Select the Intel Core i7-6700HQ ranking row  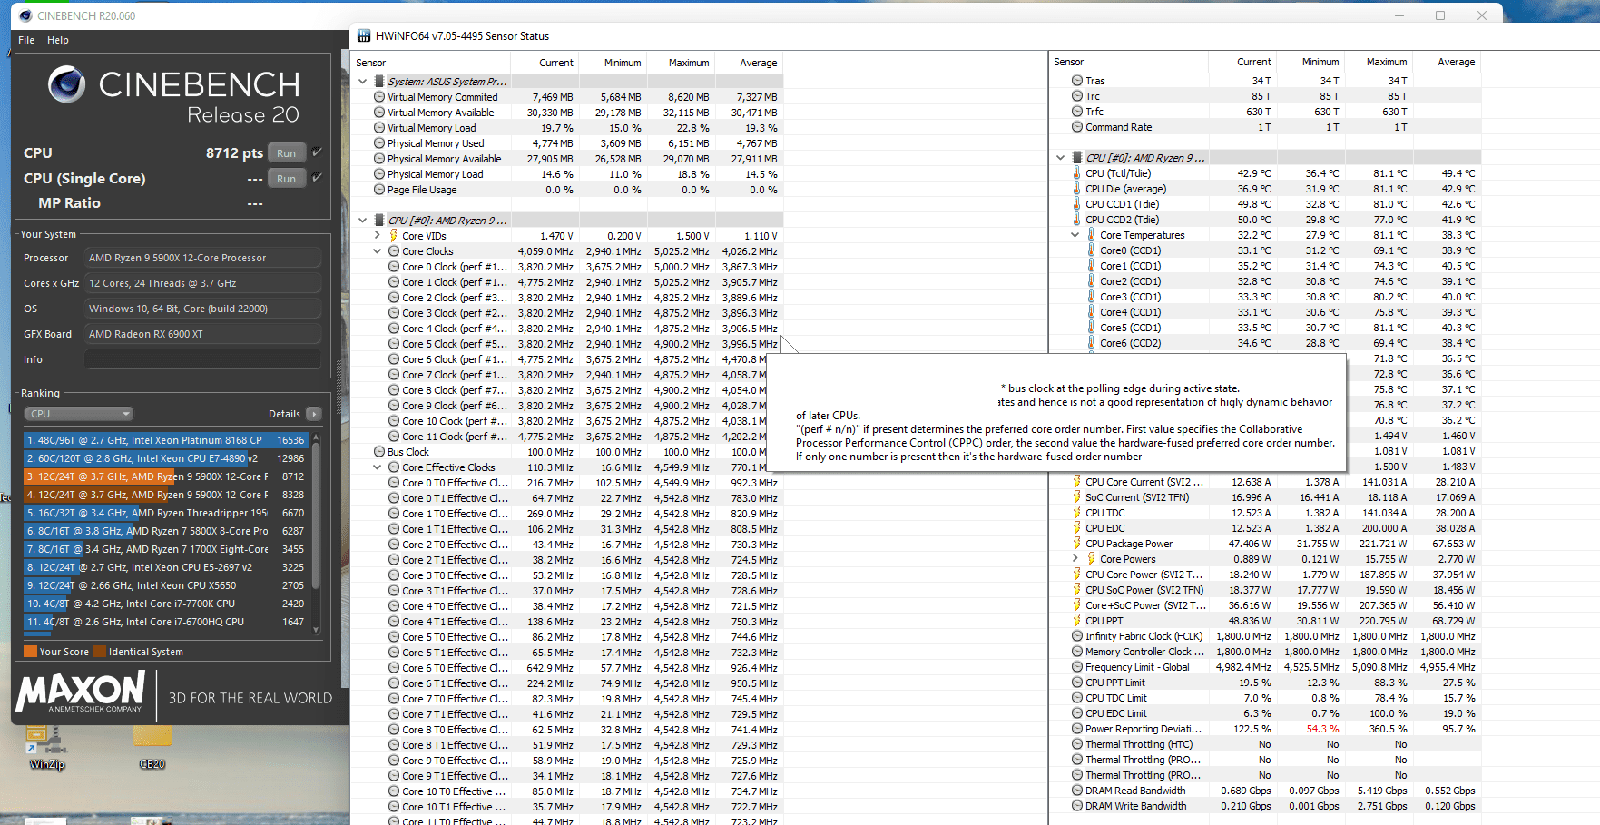pyautogui.click(x=166, y=622)
